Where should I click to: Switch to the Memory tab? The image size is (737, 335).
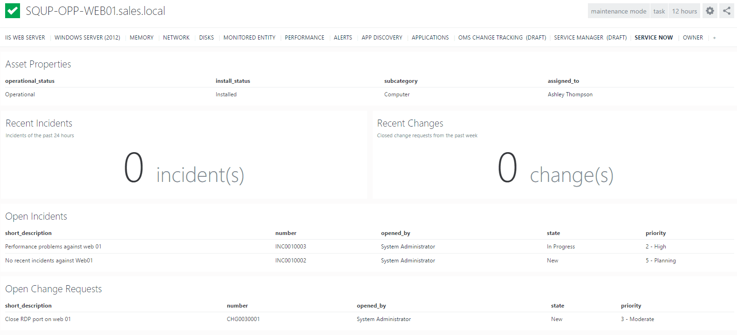point(142,38)
